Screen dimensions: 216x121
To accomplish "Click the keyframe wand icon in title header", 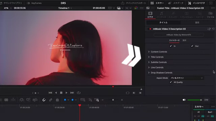I will (209, 29).
